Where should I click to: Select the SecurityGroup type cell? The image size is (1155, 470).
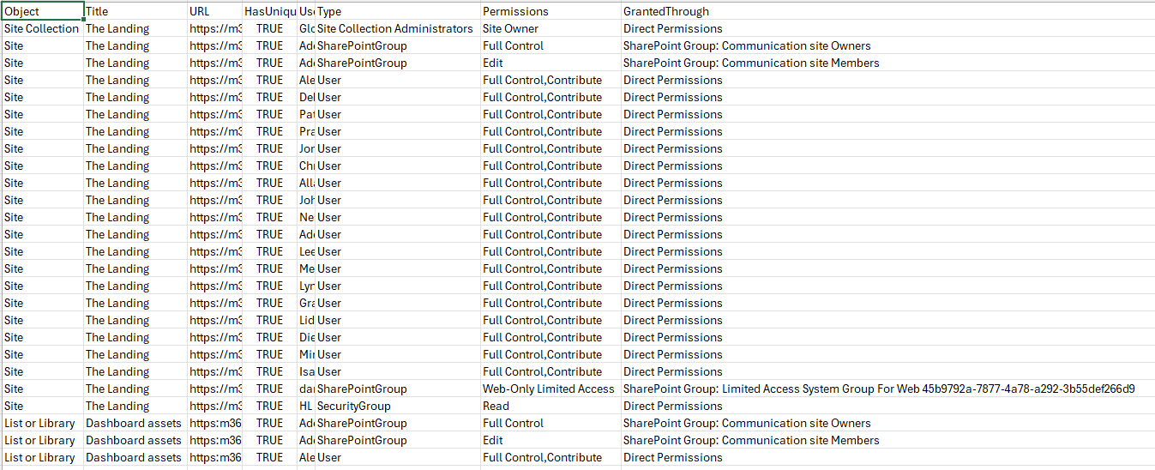398,406
